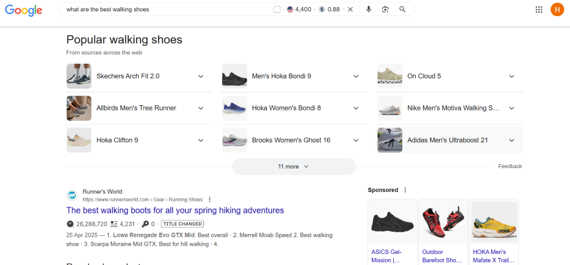
Task: Expand Allbirds Men's Tree Runner
Action: pyautogui.click(x=201, y=108)
